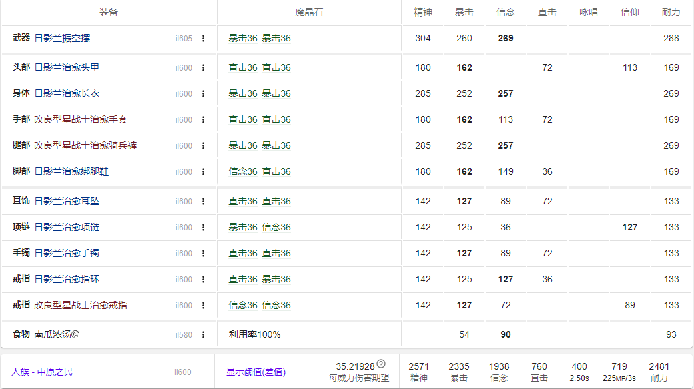Screen dimensions: 694x389
Task: Open the kebab menu on the 腿部 row
Action: [x=205, y=145]
